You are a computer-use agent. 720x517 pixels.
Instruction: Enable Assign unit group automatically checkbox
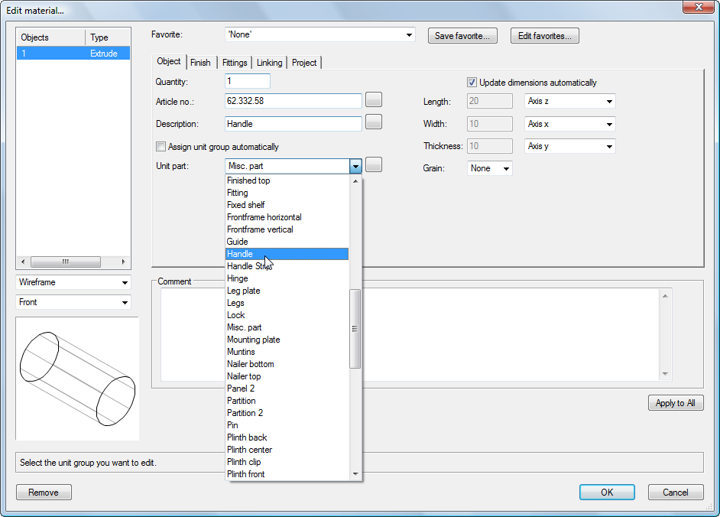161,147
